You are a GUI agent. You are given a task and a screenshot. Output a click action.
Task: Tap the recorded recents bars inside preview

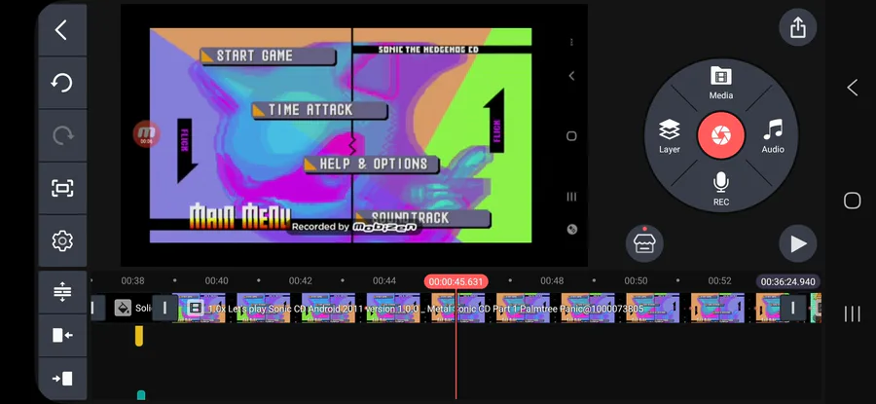tap(571, 196)
